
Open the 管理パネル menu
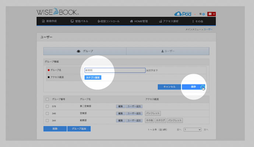tap(80, 22)
